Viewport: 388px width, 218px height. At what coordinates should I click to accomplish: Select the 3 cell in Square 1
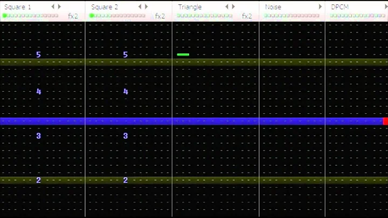coord(38,136)
